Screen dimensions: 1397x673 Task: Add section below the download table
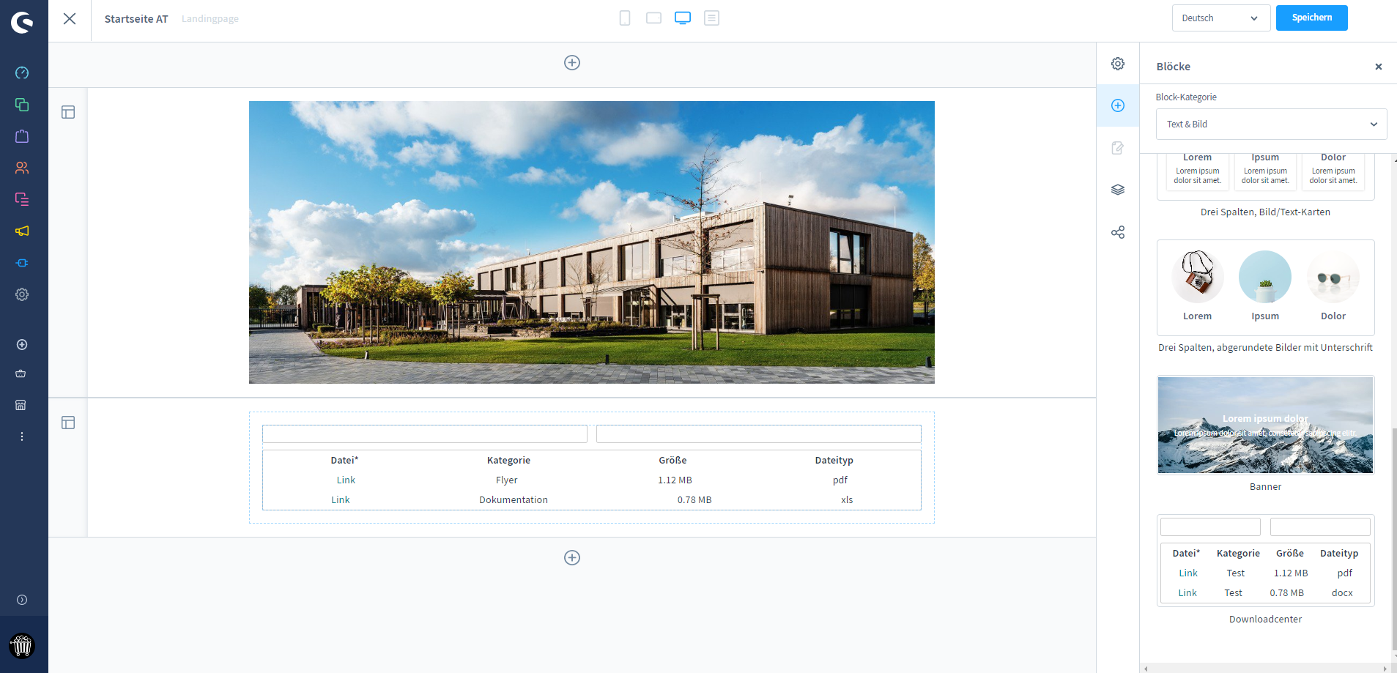click(x=572, y=558)
